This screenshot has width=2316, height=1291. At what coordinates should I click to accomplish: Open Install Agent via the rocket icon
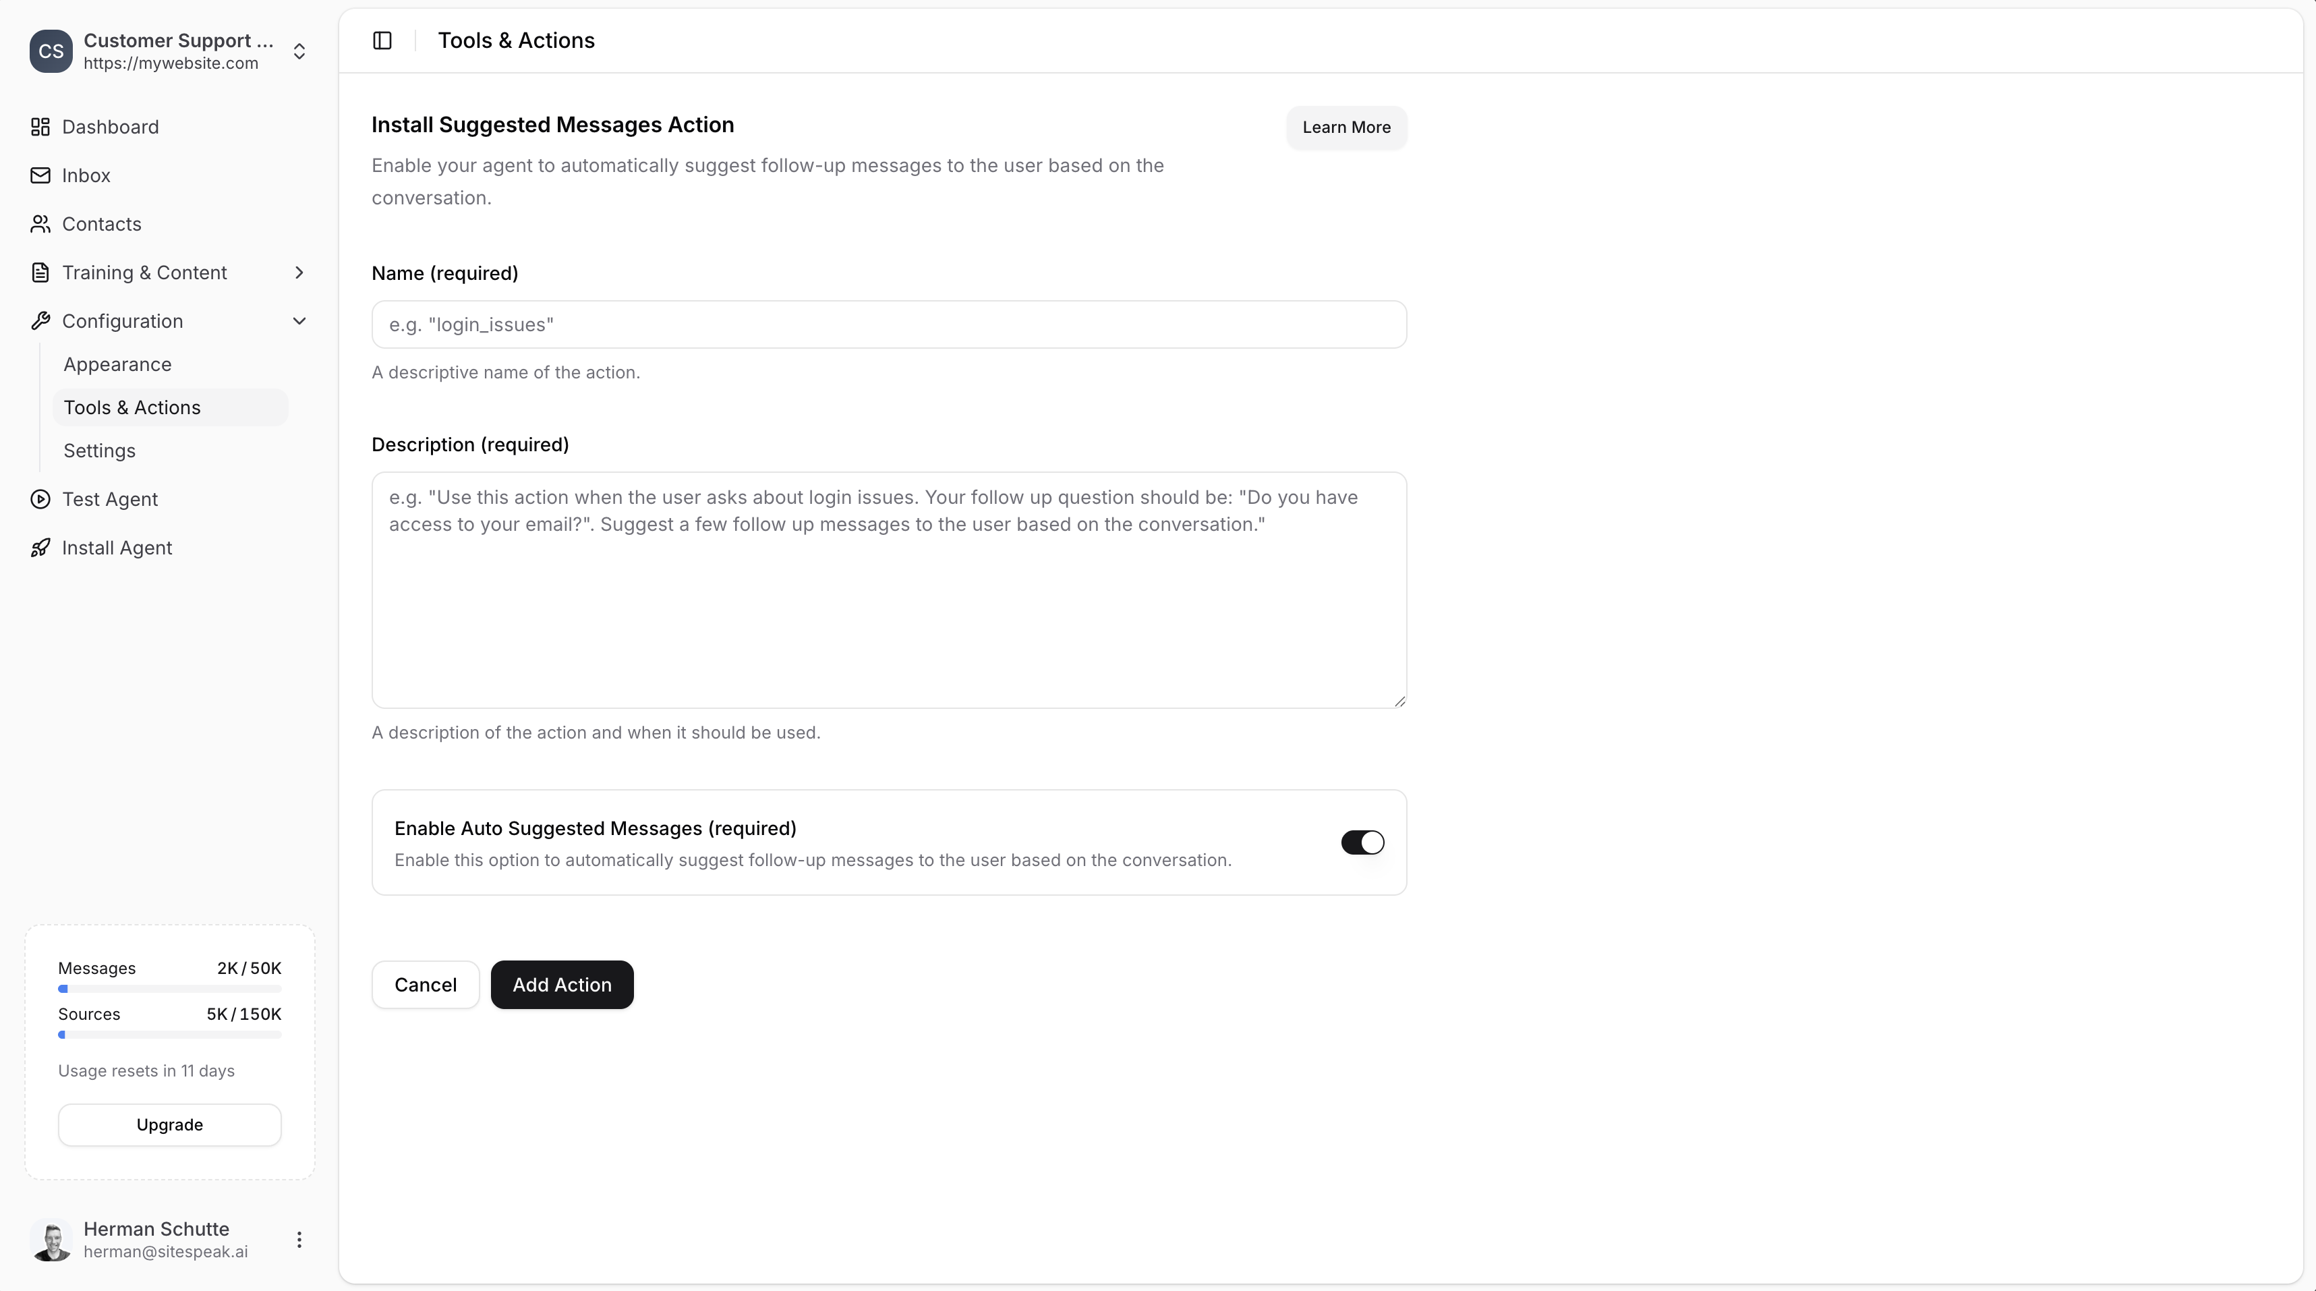(x=40, y=548)
